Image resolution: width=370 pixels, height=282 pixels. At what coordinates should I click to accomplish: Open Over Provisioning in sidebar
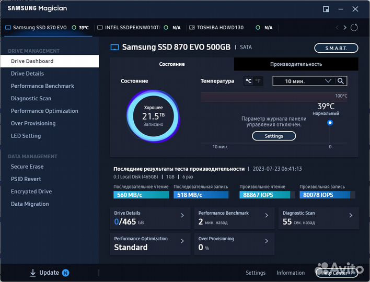pyautogui.click(x=50, y=124)
